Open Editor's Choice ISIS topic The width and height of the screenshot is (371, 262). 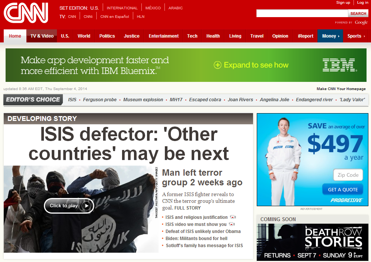coord(72,100)
